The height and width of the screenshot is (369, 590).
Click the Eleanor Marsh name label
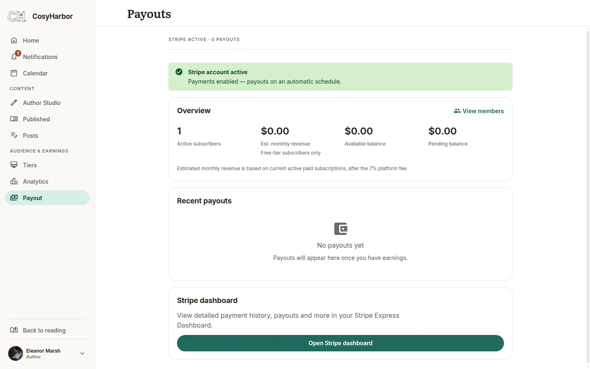coord(43,351)
